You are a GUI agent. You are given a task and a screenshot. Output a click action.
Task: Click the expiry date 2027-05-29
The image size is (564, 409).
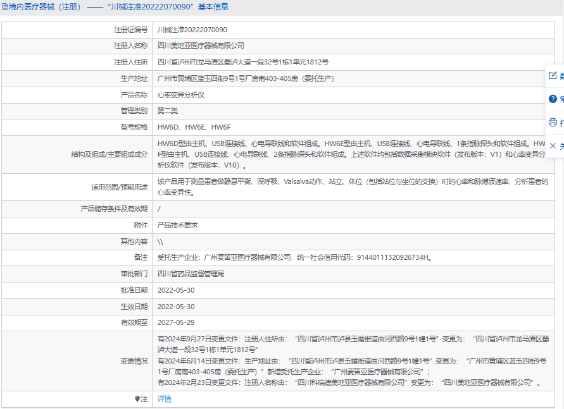(176, 322)
